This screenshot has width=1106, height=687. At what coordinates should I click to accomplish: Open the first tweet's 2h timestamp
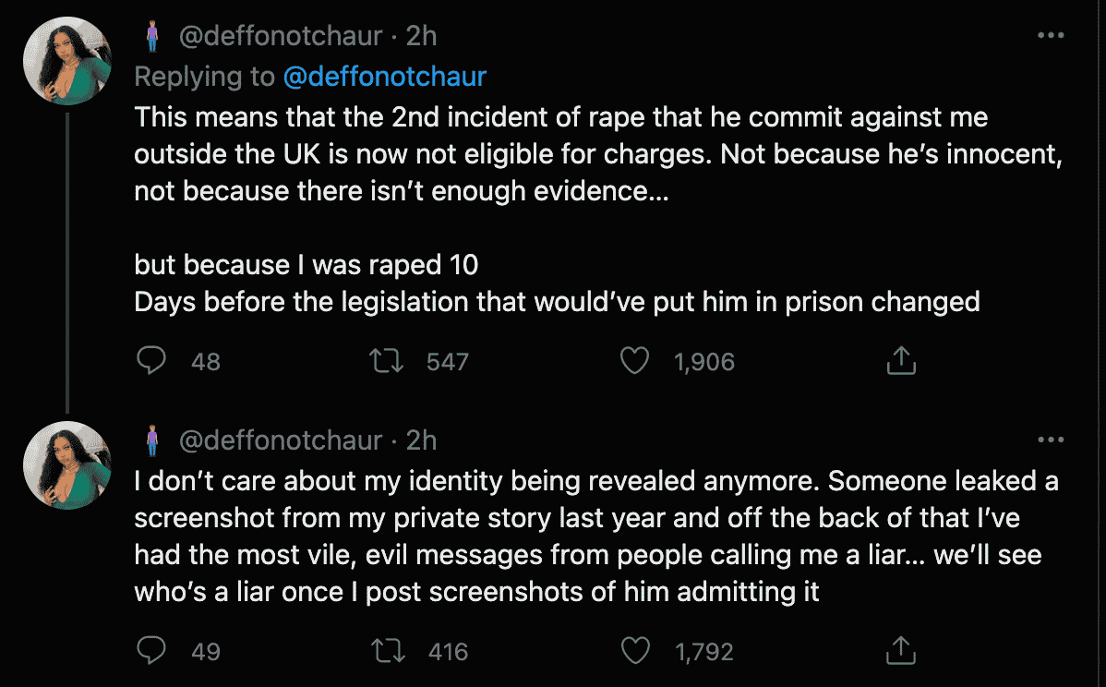[x=421, y=36]
